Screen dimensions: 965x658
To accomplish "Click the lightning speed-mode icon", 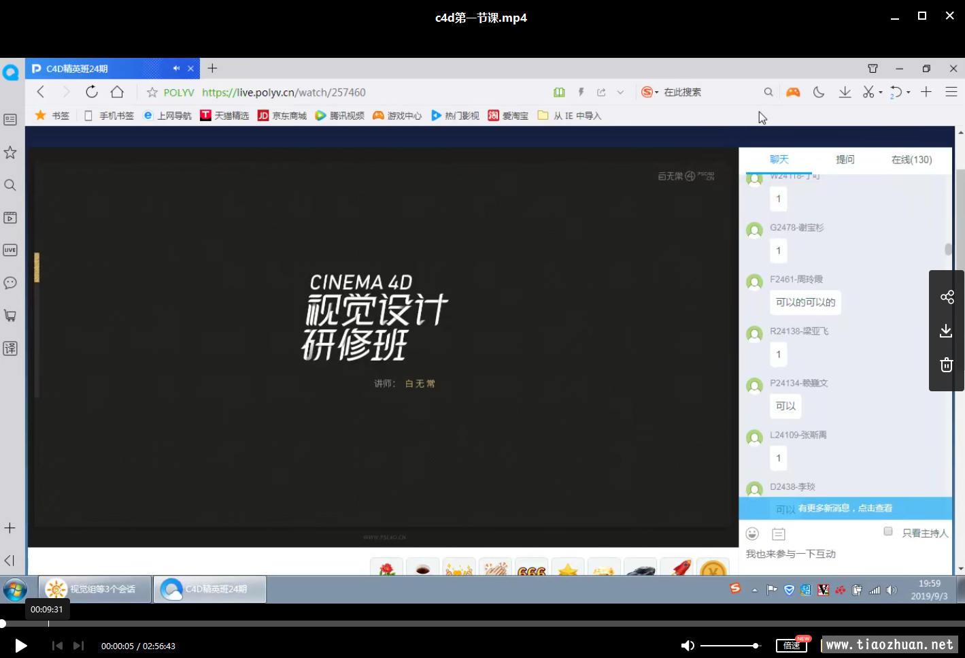I will click(x=581, y=92).
